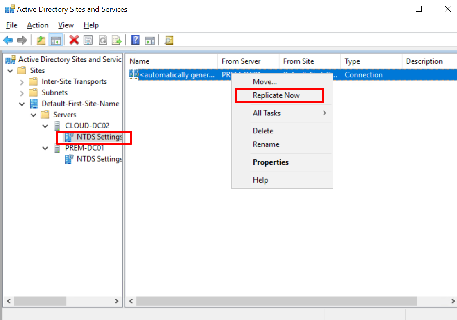
Task: Select the '<automatically gener...' row name
Action: coord(177,75)
